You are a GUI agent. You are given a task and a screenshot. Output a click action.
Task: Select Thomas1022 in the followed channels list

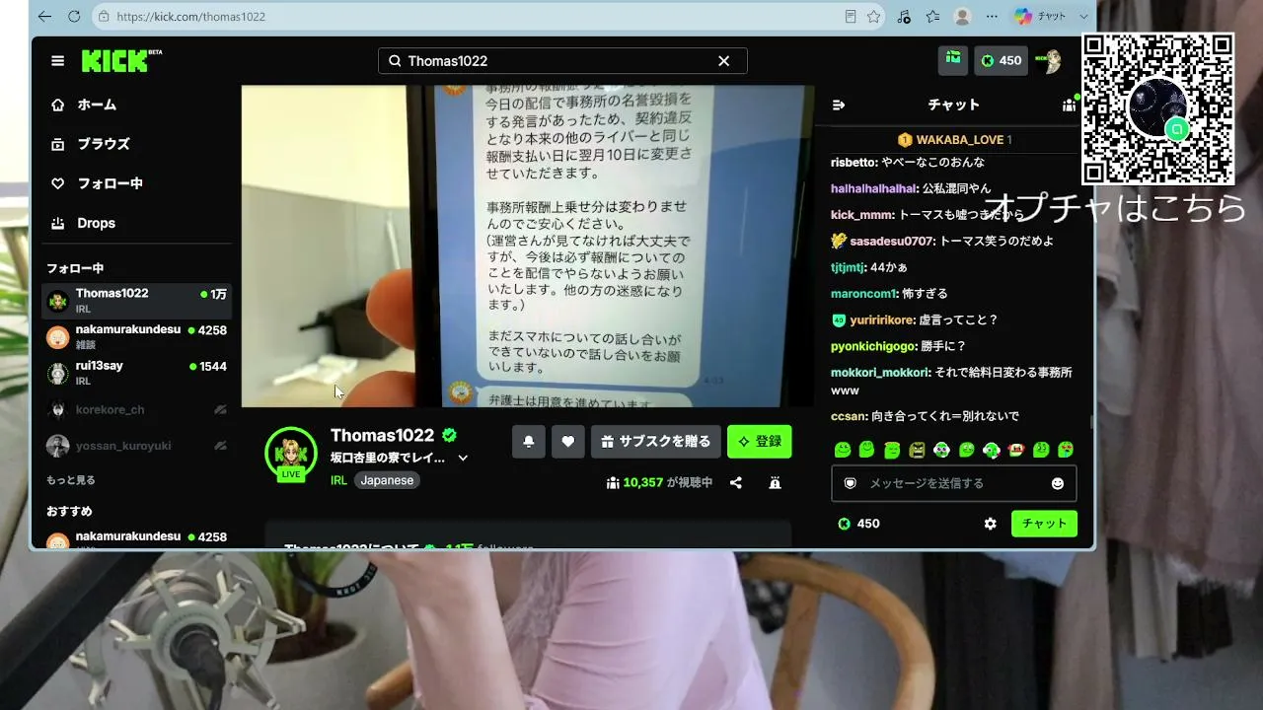click(137, 300)
